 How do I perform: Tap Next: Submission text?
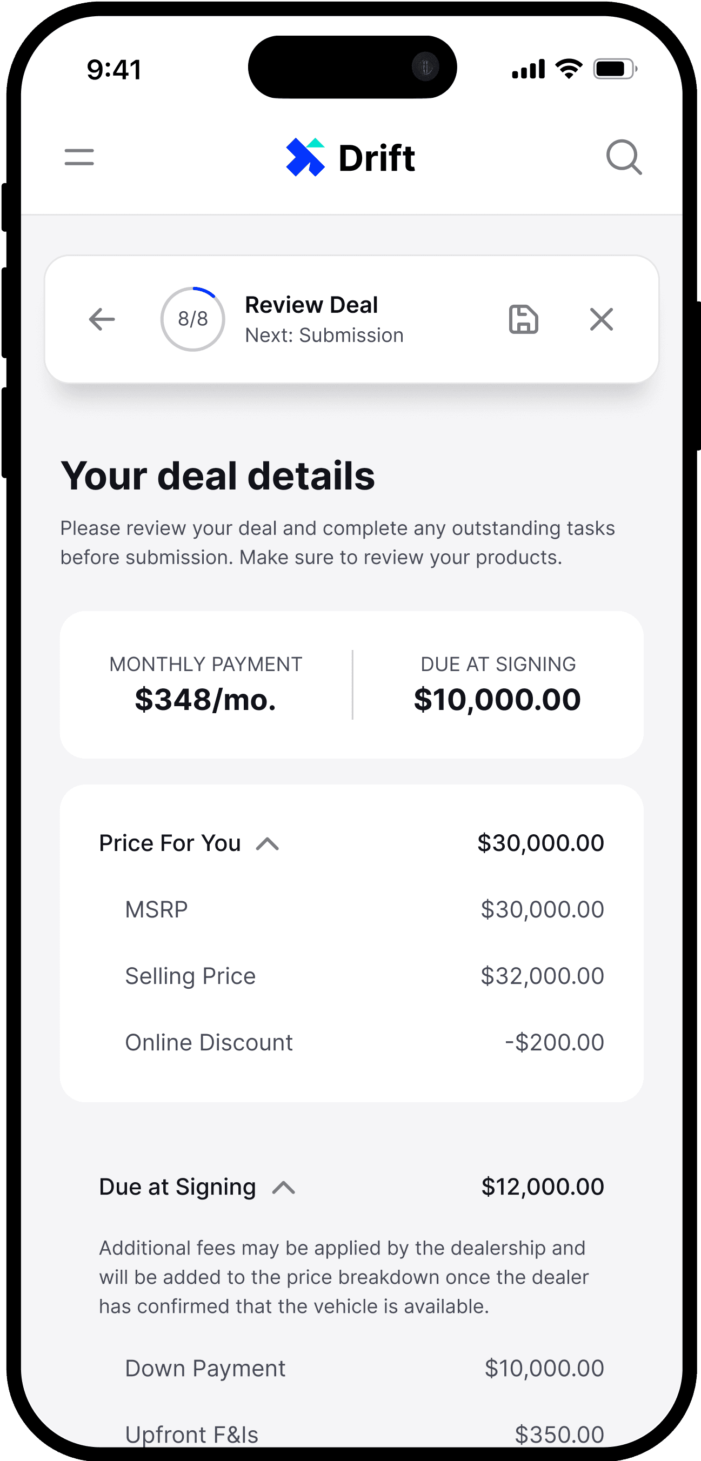[x=324, y=335]
